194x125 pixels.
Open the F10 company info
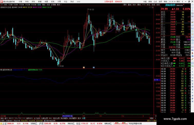[144, 5]
